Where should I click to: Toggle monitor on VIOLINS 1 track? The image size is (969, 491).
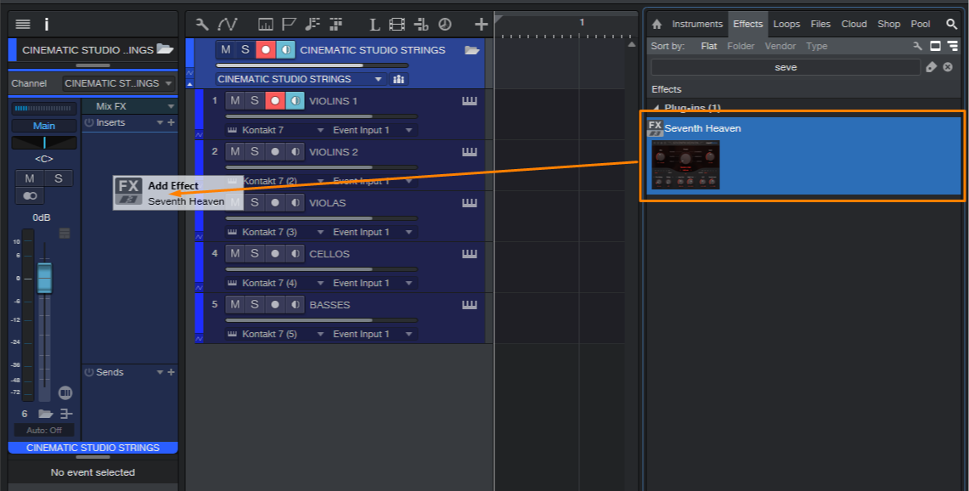point(296,101)
